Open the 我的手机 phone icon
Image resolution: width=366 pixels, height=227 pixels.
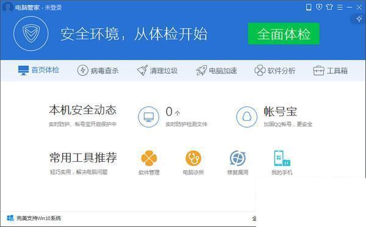(282, 162)
